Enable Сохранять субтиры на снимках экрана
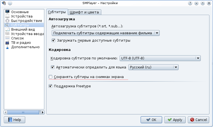 point(50,77)
